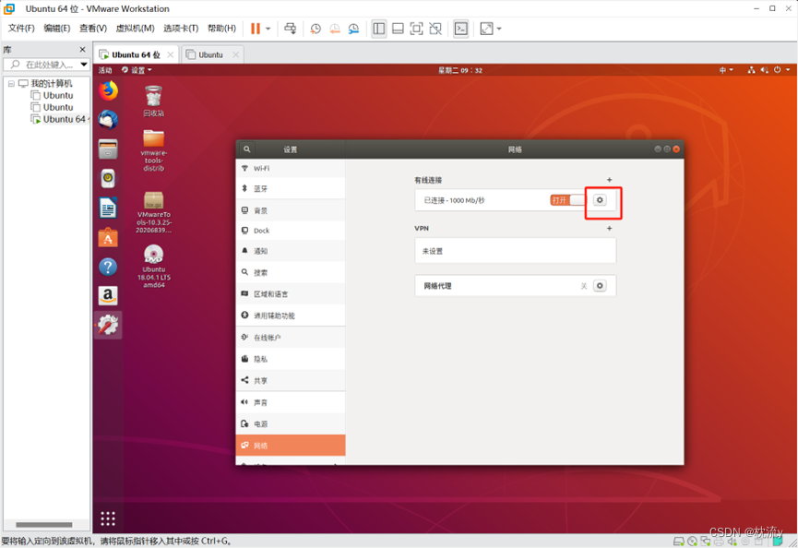Send Ctrl+Alt+Del to the VM
The image size is (798, 548).
(x=290, y=29)
